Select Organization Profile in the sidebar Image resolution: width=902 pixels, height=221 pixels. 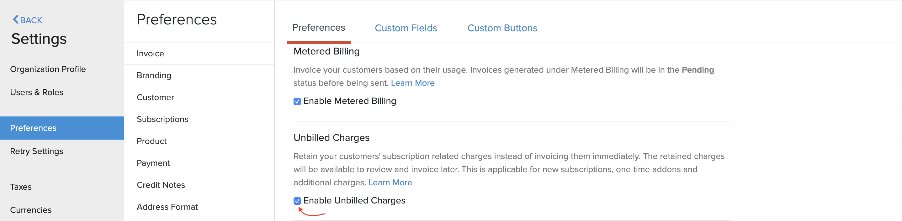tap(48, 69)
